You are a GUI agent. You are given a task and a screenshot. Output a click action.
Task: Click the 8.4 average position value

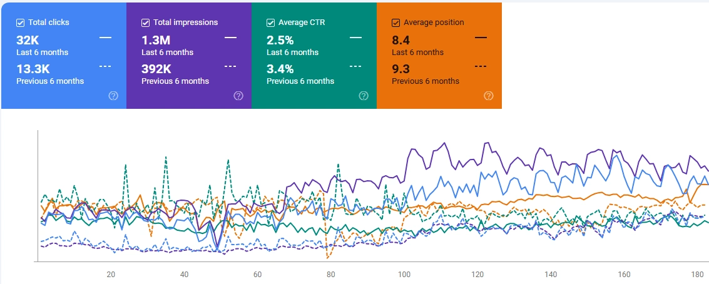(x=400, y=41)
